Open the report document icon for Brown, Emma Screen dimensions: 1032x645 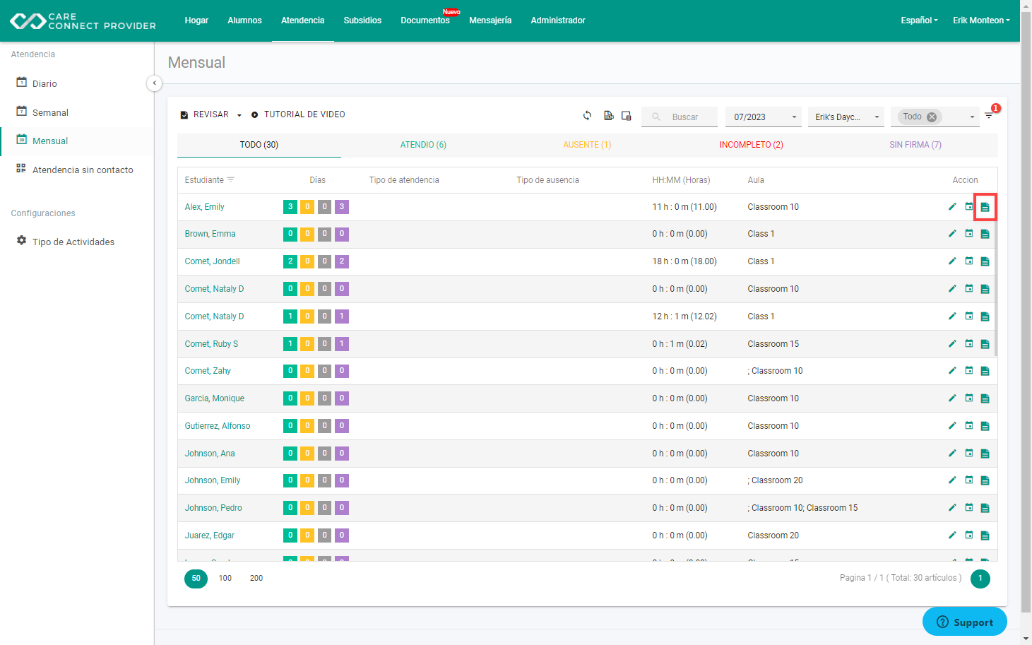coord(985,234)
